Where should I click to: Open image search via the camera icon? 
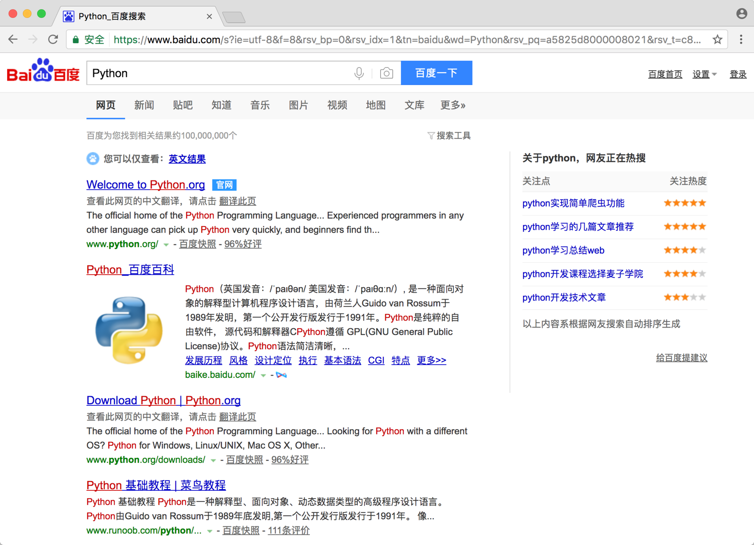click(386, 73)
